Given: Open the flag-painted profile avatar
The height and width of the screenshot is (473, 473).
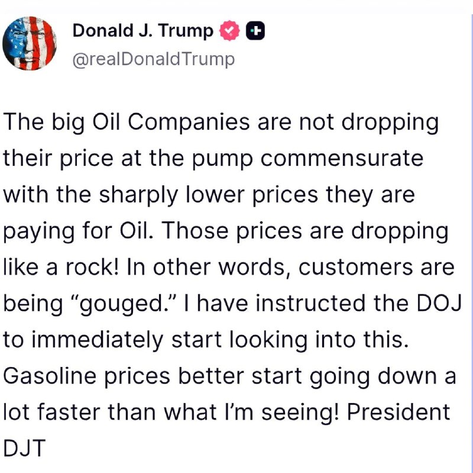Looking at the screenshot, I should pyautogui.click(x=29, y=43).
